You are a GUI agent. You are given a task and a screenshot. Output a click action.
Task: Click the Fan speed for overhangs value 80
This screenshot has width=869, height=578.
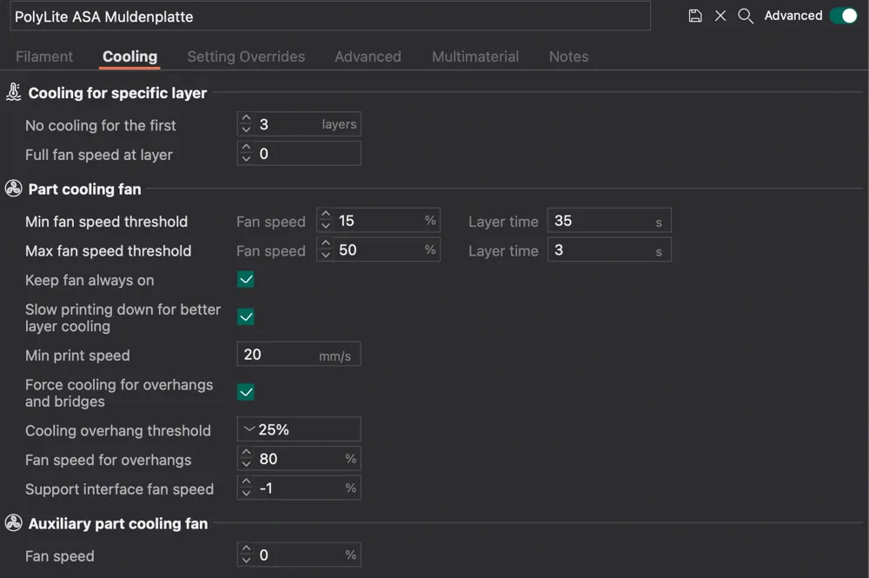[x=269, y=459]
